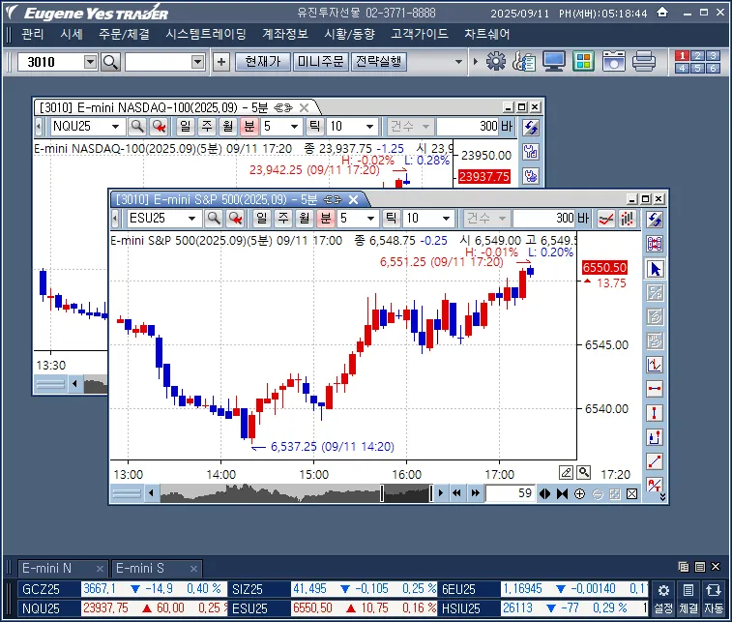732x622 pixels.
Task: Click the zoom-in plus circle icon under chart
Action: 579,493
